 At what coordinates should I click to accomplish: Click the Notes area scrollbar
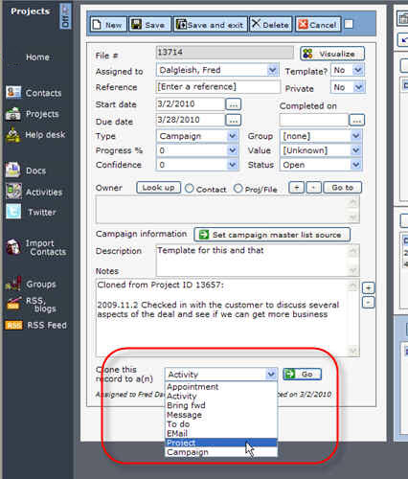[353, 318]
